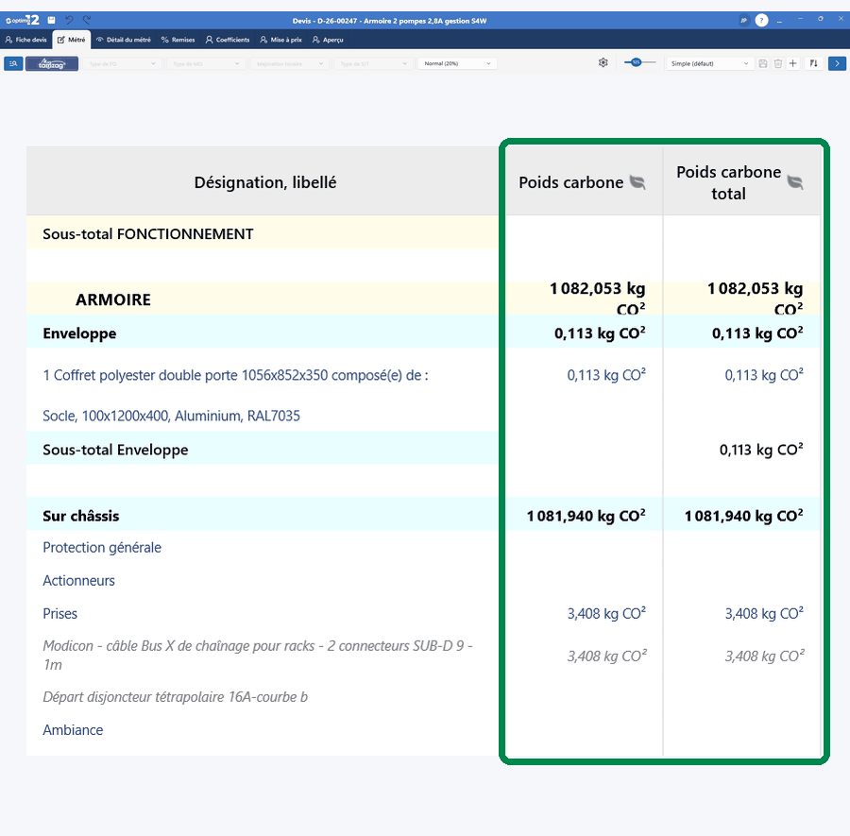850x836 pixels.
Task: Undo the last action
Action: (x=69, y=20)
